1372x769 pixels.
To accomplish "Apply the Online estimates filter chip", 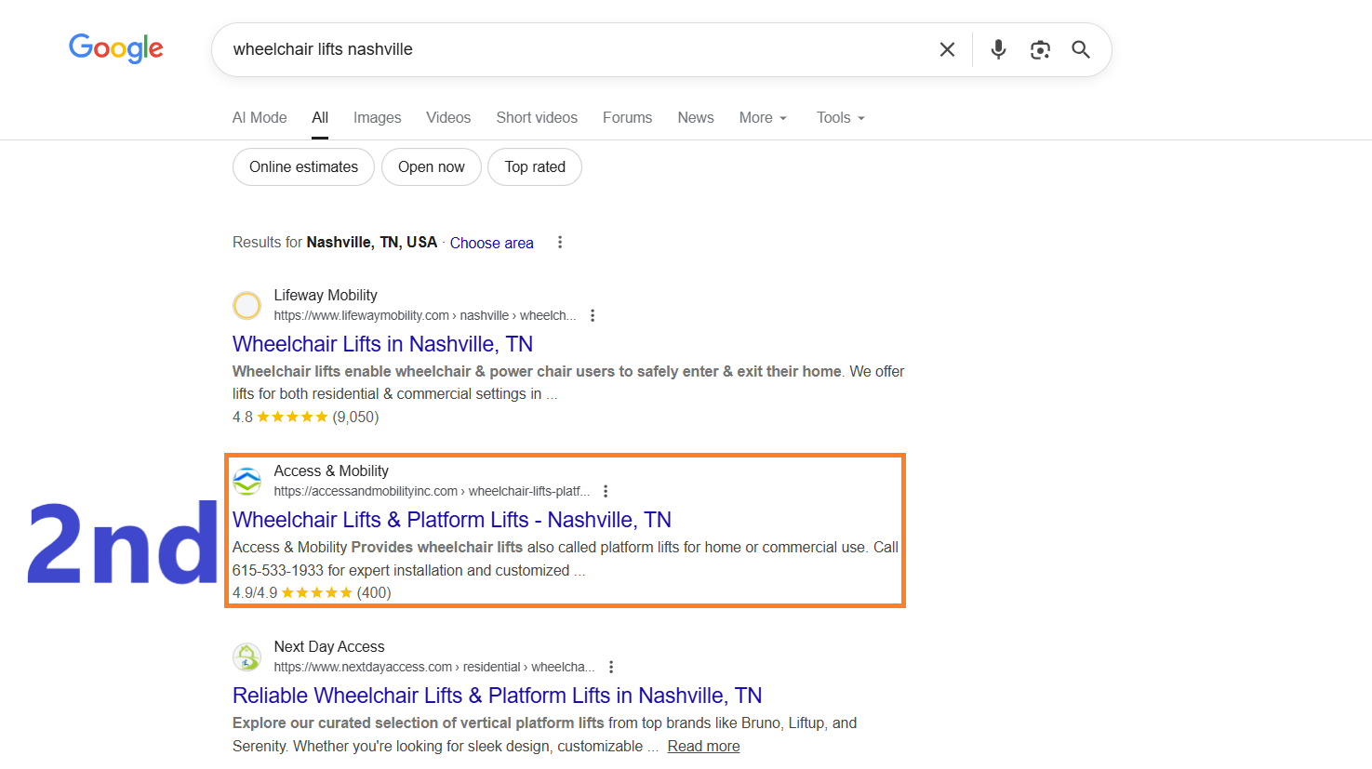I will pos(303,166).
